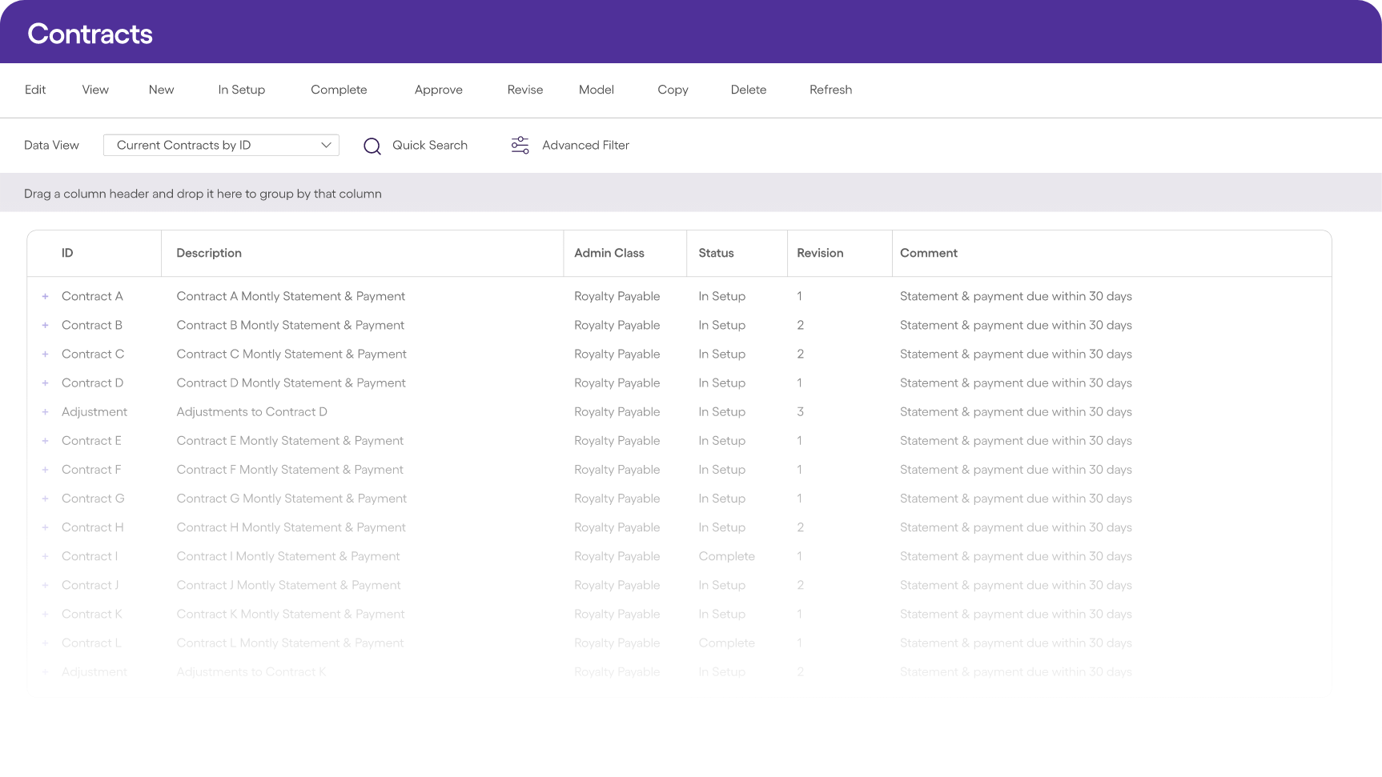Select the Contract F ID cell
Image resolution: width=1382 pixels, height=777 pixels.
pyautogui.click(x=91, y=470)
